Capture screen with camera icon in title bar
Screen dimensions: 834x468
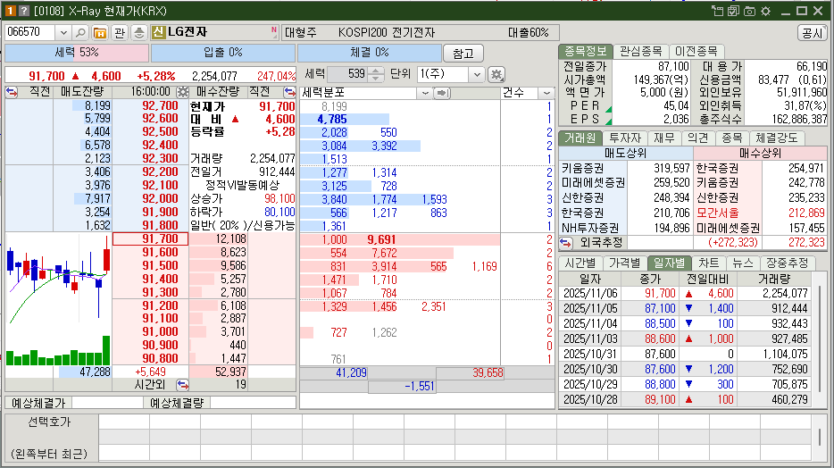pyautogui.click(x=749, y=11)
